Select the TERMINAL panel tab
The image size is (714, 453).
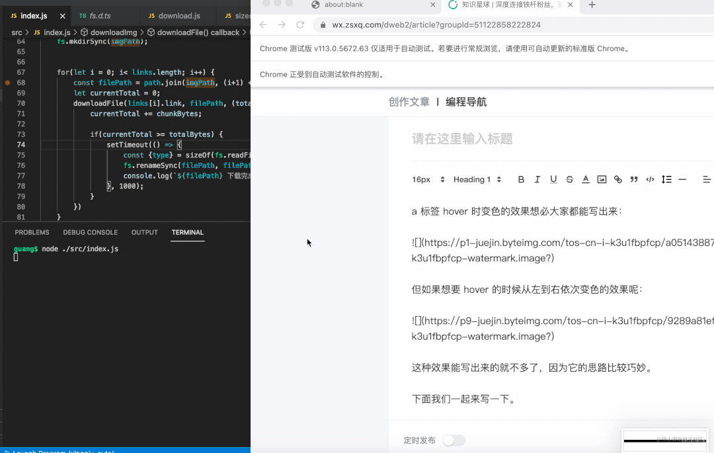tap(188, 232)
